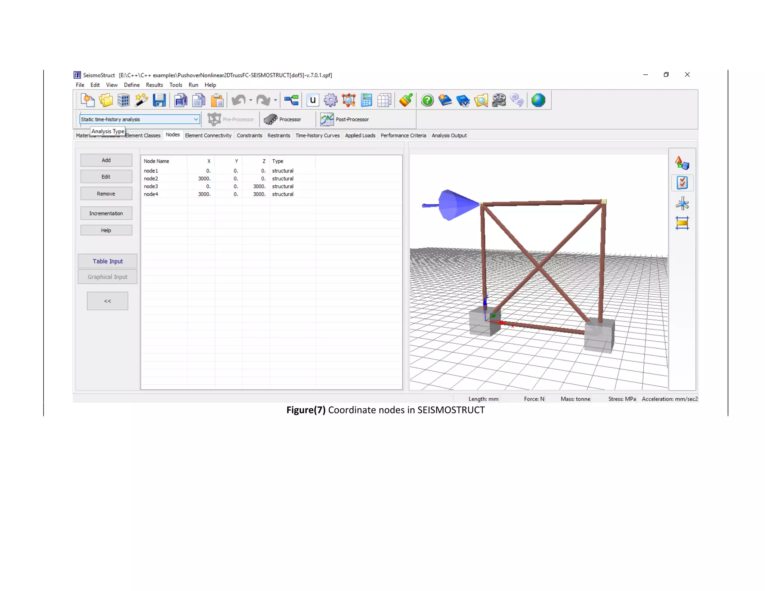Click the globe icon in toolbar

click(x=538, y=100)
